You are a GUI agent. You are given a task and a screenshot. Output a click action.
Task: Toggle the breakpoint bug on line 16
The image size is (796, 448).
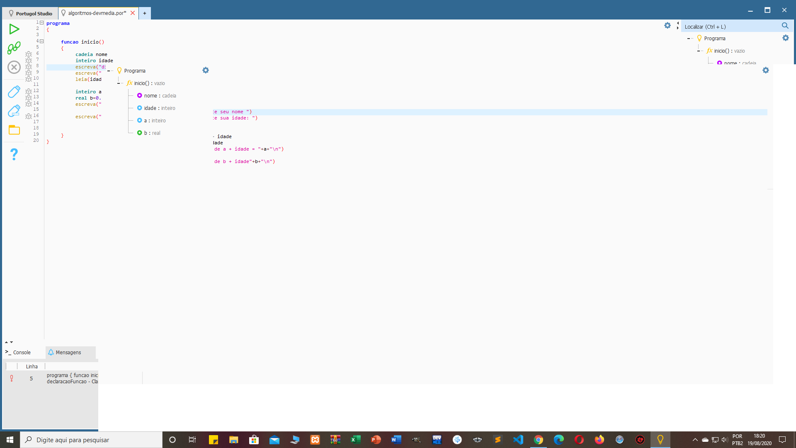[28, 117]
